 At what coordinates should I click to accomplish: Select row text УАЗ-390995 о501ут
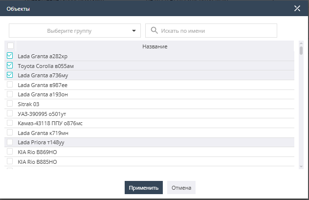(42, 114)
